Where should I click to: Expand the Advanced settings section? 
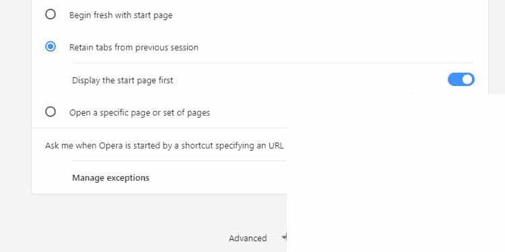pyautogui.click(x=248, y=238)
